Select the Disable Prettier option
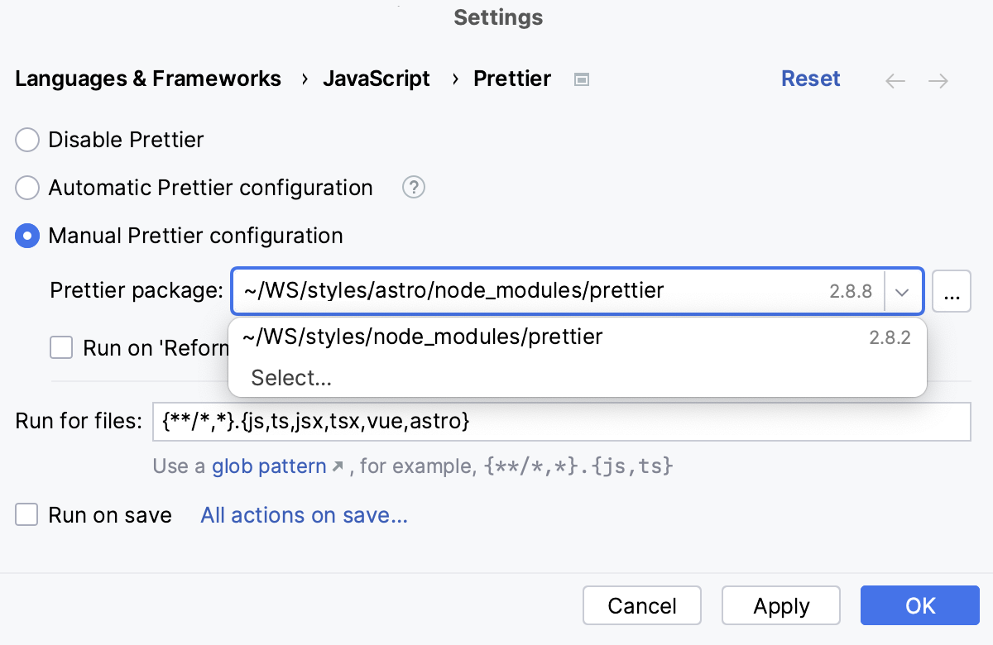993x645 pixels. 26,140
